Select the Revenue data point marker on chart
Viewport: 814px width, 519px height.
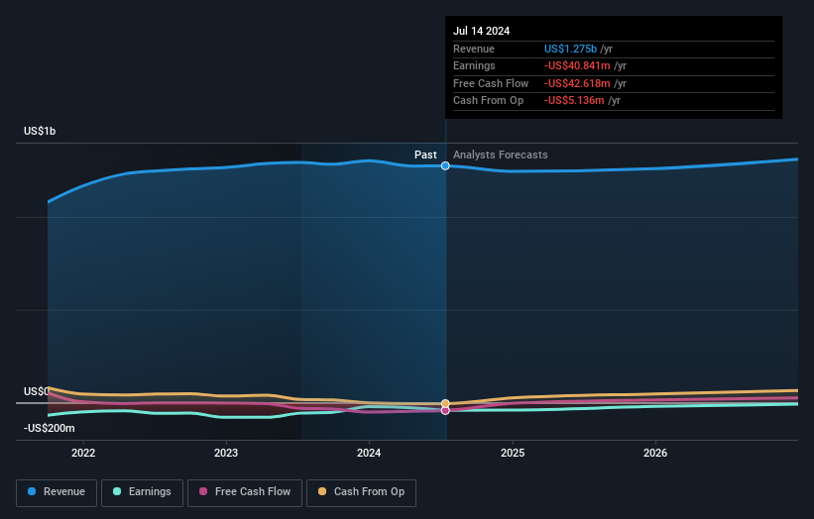(445, 166)
